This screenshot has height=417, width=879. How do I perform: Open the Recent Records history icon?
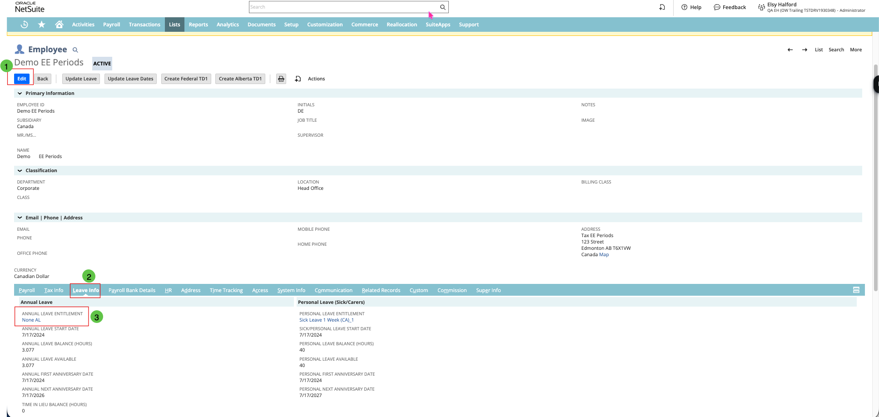click(25, 25)
